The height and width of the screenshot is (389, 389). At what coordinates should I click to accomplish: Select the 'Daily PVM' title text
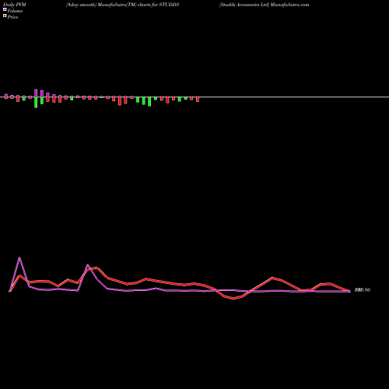point(15,5)
